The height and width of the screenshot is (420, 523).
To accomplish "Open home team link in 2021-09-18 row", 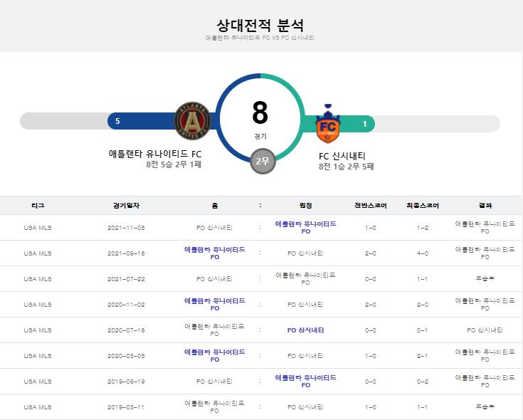I will [x=214, y=253].
